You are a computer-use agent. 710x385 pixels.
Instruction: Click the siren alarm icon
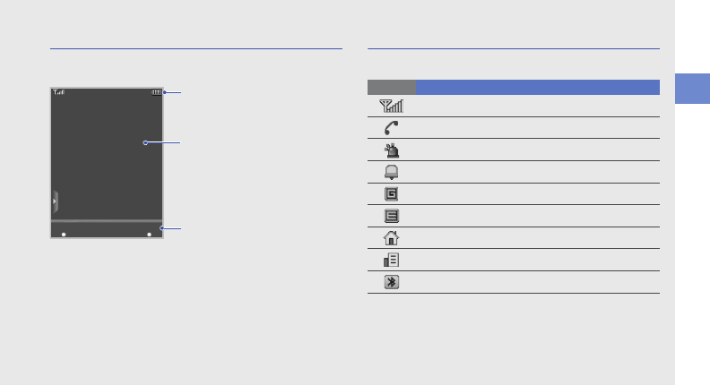pyautogui.click(x=392, y=150)
